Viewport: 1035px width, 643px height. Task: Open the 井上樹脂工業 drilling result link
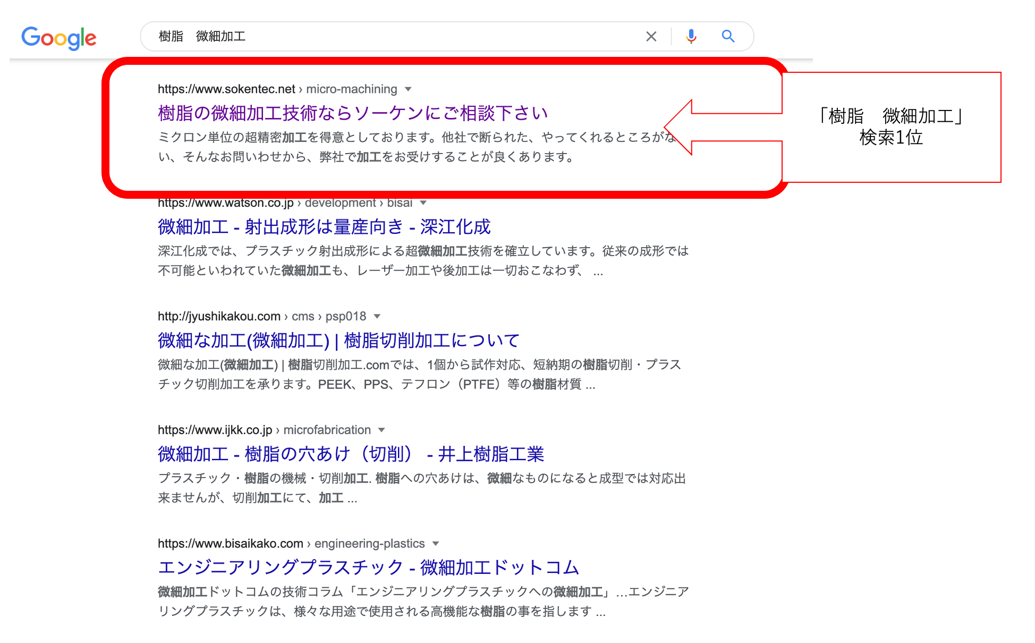pyautogui.click(x=351, y=454)
